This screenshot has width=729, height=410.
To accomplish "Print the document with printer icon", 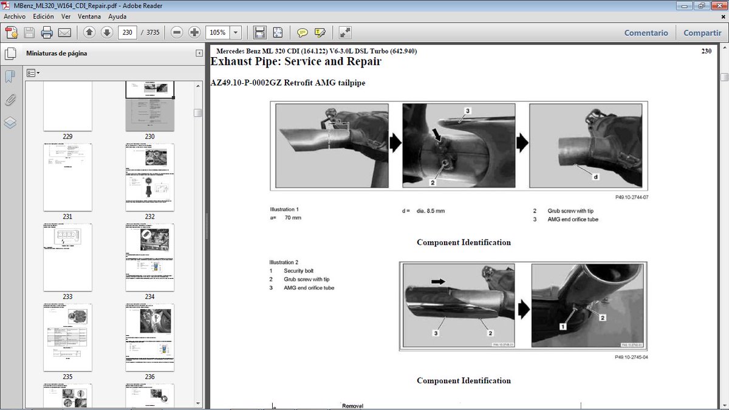I will pos(47,33).
